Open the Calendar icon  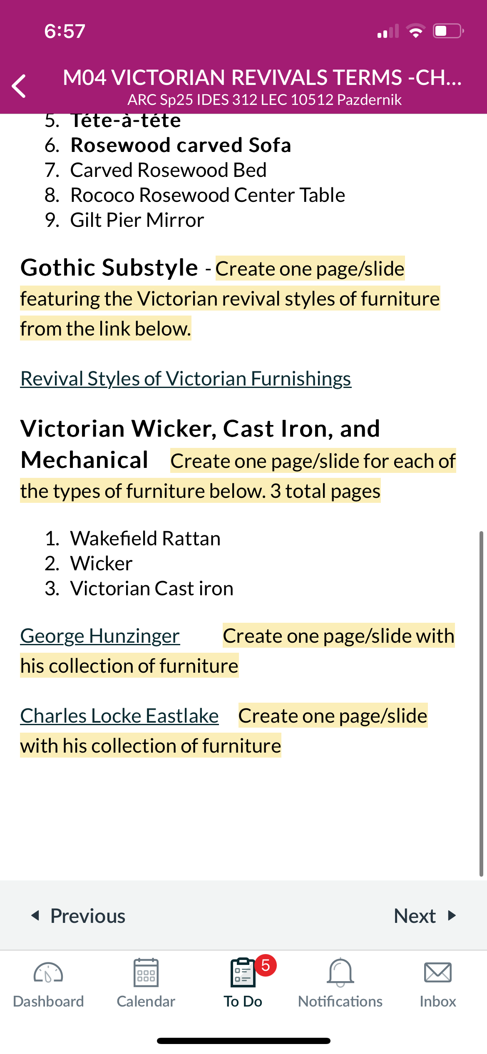tap(146, 972)
